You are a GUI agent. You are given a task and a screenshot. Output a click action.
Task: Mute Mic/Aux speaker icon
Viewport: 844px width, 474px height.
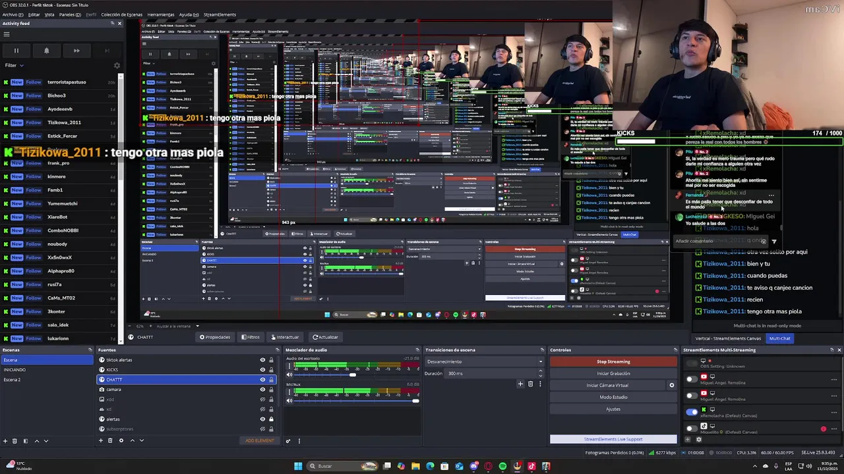pyautogui.click(x=289, y=400)
